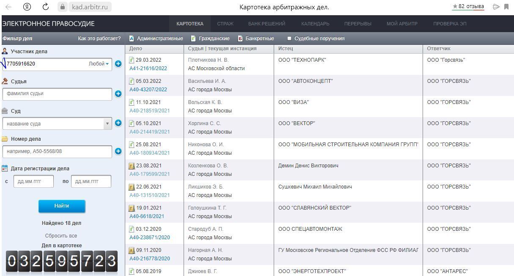Open the Календарь tab
The image size is (514, 276).
[315, 24]
